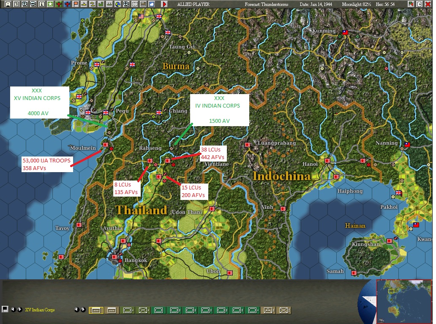The height and width of the screenshot is (324, 436).
Task: Select Japanese unit at Vinh
Action: pyautogui.click(x=283, y=209)
